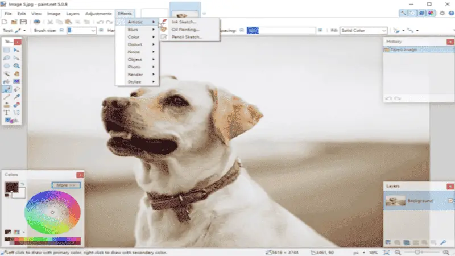Open the Adjustments menu
This screenshot has width=455, height=256.
[98, 14]
